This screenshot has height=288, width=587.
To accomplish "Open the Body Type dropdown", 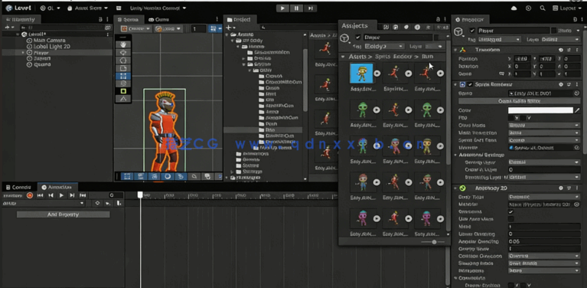I will pyautogui.click(x=544, y=197).
